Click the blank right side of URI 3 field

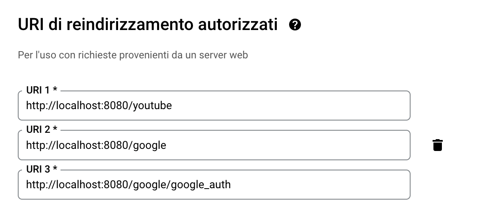(339, 185)
